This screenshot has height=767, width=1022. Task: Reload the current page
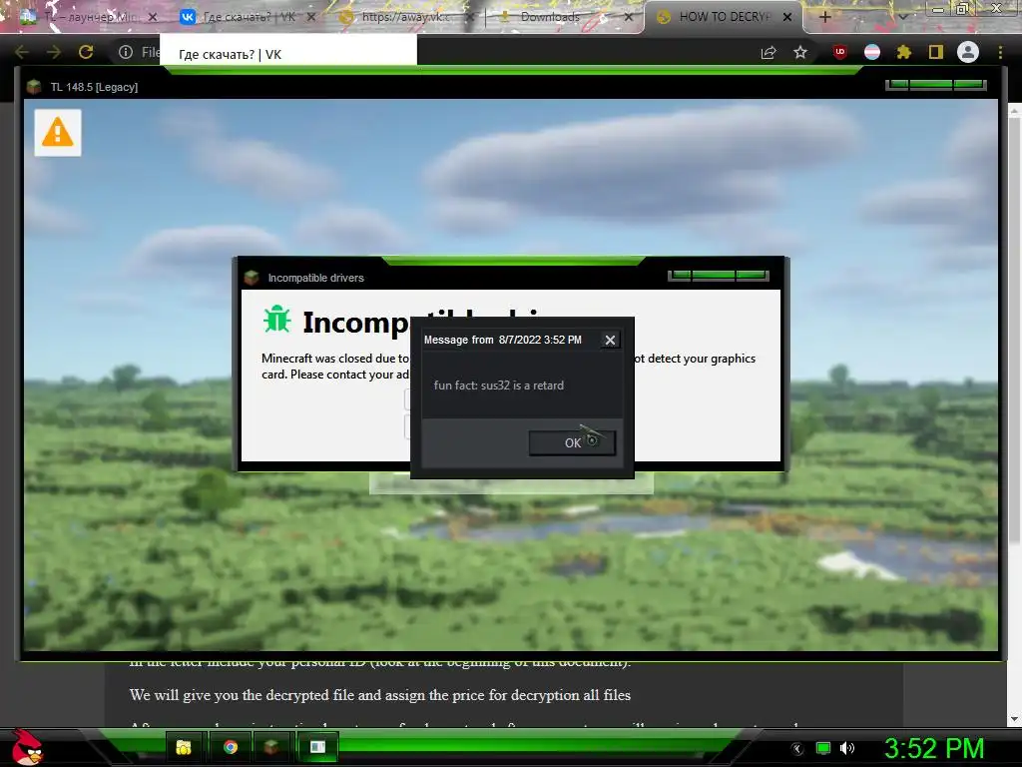tap(86, 52)
